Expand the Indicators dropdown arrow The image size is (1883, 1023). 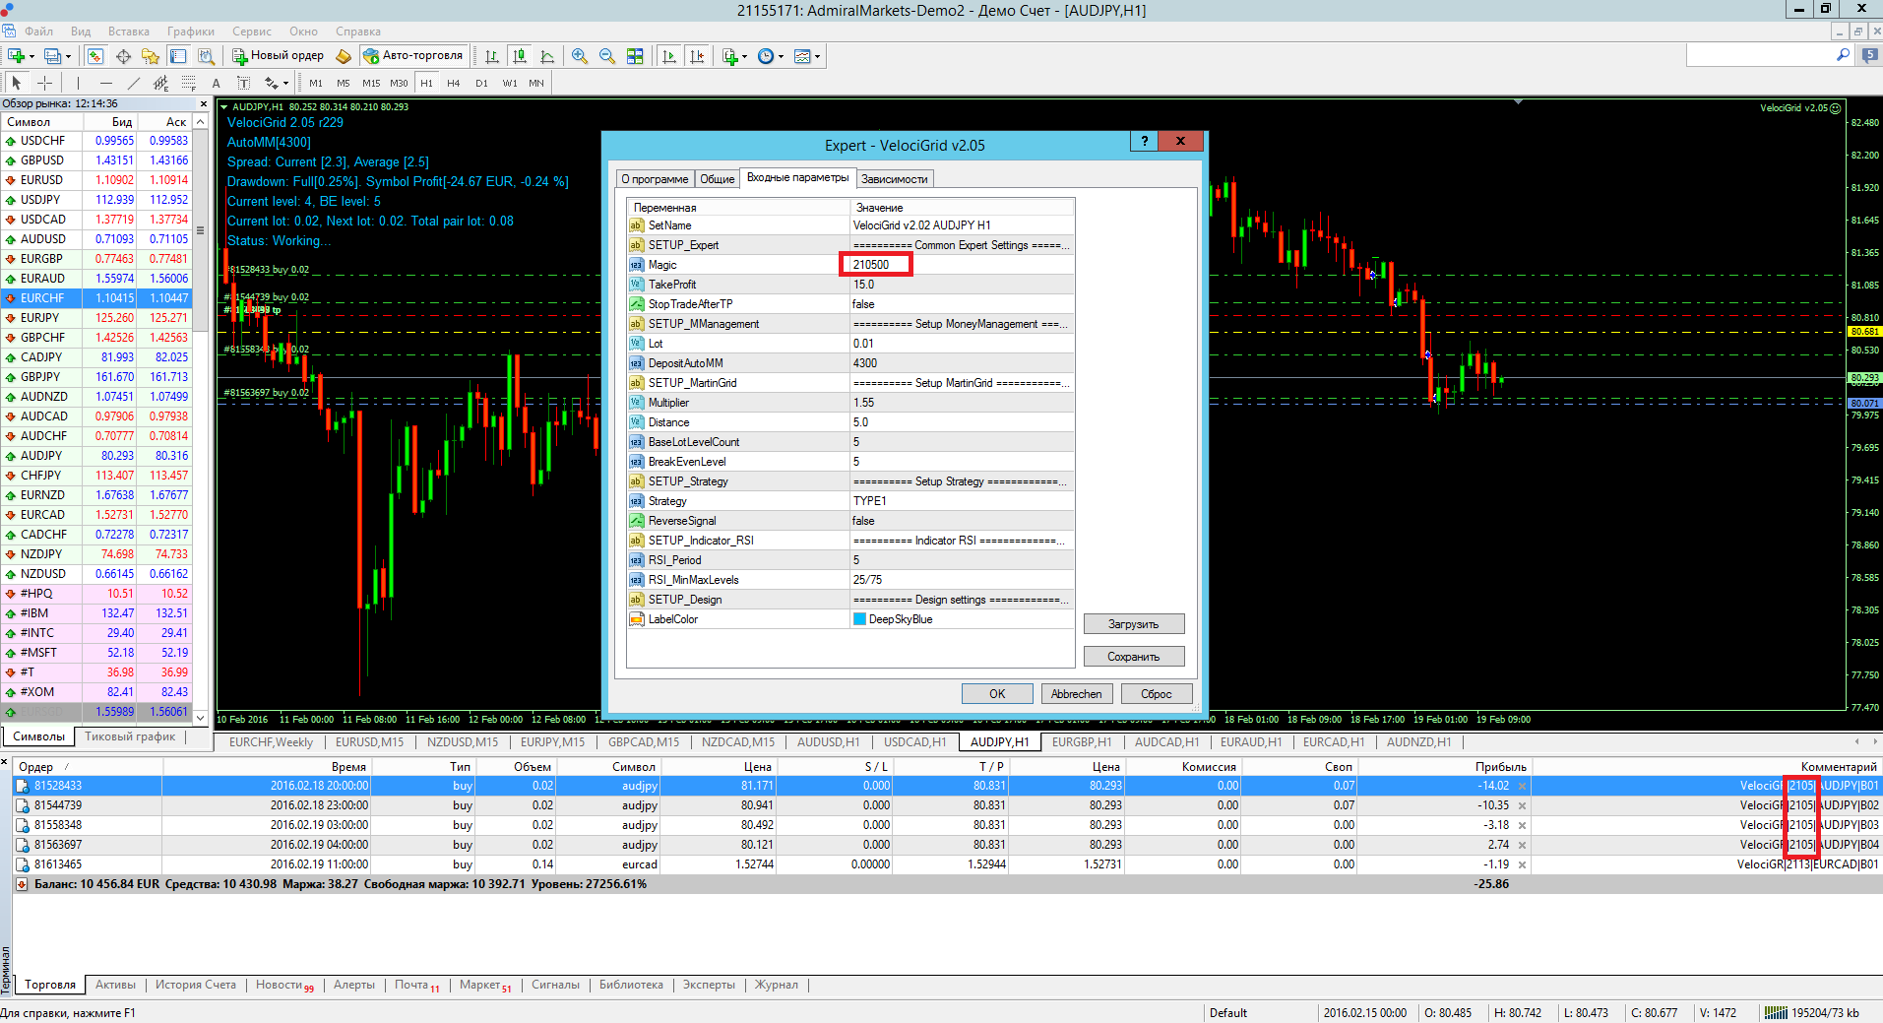tap(744, 56)
